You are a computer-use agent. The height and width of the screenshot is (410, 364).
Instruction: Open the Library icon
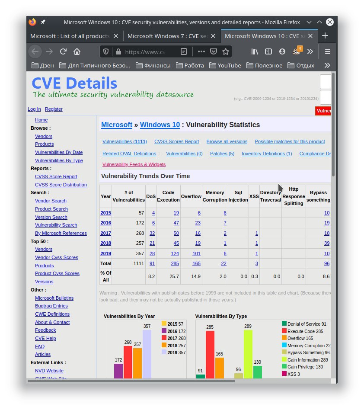pos(255,51)
